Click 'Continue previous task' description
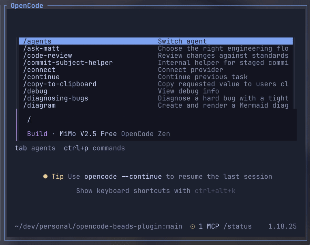 pyautogui.click(x=203, y=77)
